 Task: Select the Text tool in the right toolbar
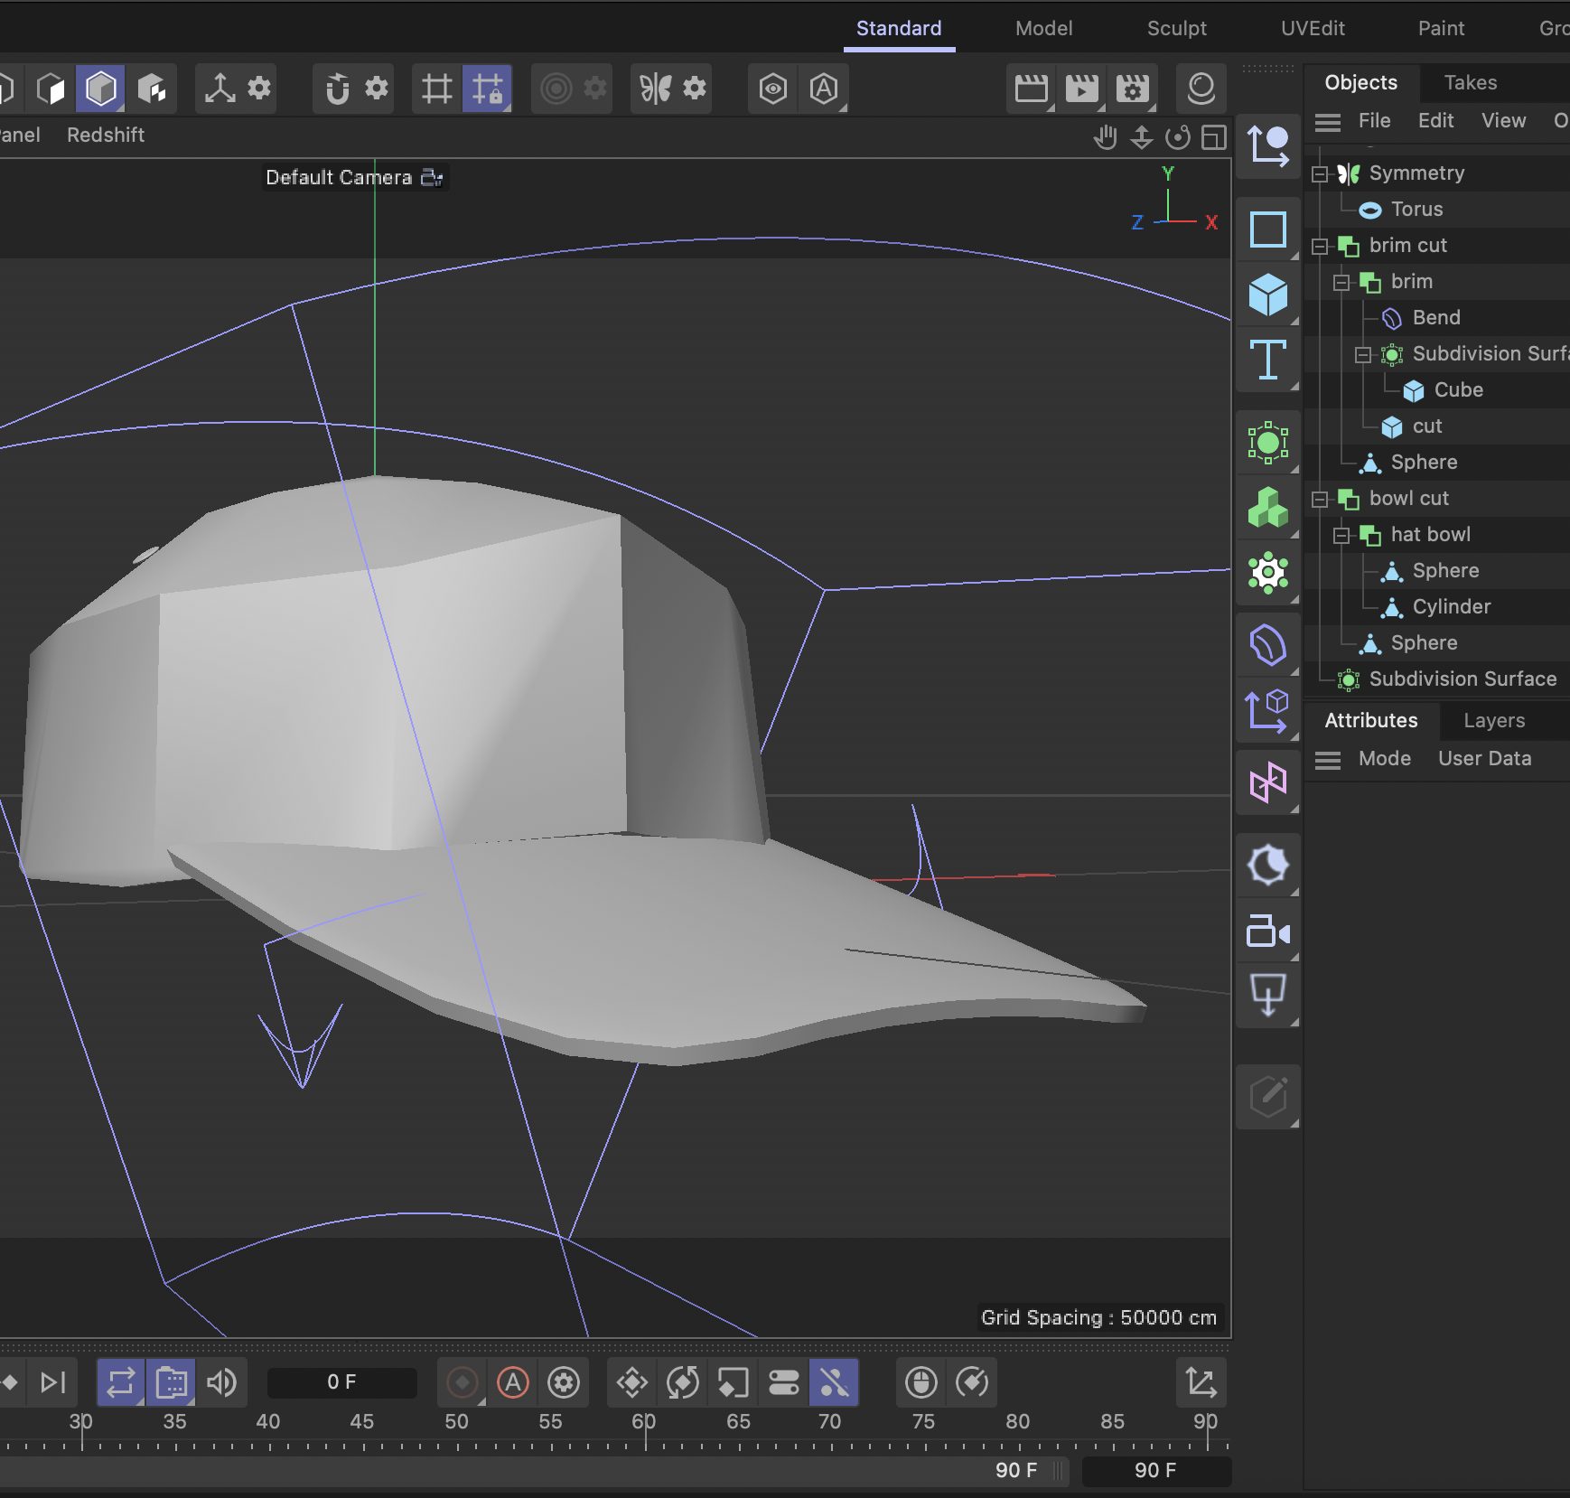1268,361
